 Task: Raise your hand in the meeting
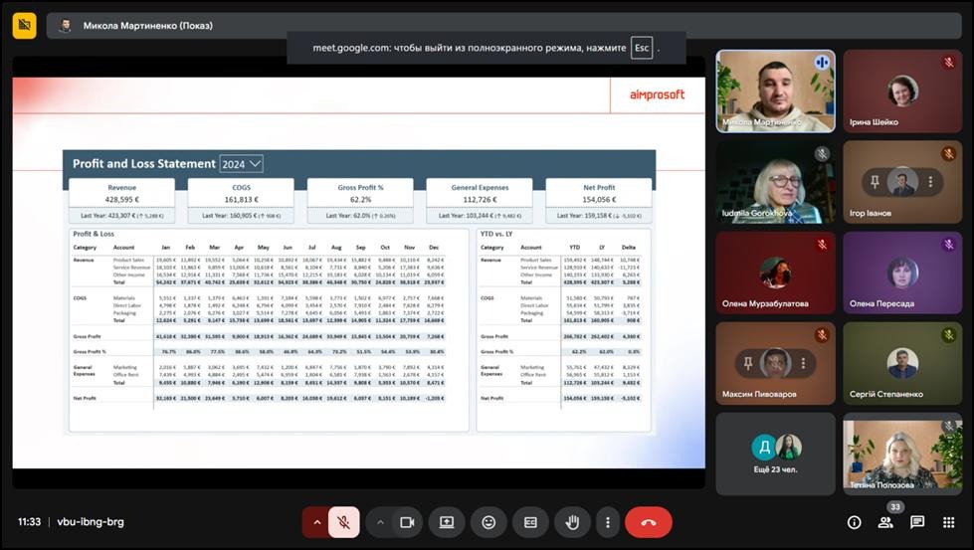572,522
